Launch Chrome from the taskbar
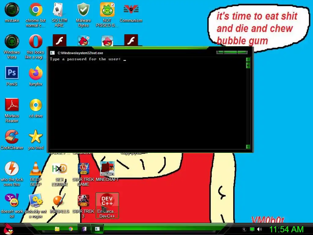Viewport: 313px width, 235px height. pyautogui.click(x=71, y=229)
